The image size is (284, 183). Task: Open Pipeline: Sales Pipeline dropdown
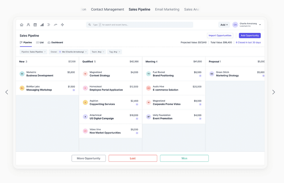click(x=34, y=52)
